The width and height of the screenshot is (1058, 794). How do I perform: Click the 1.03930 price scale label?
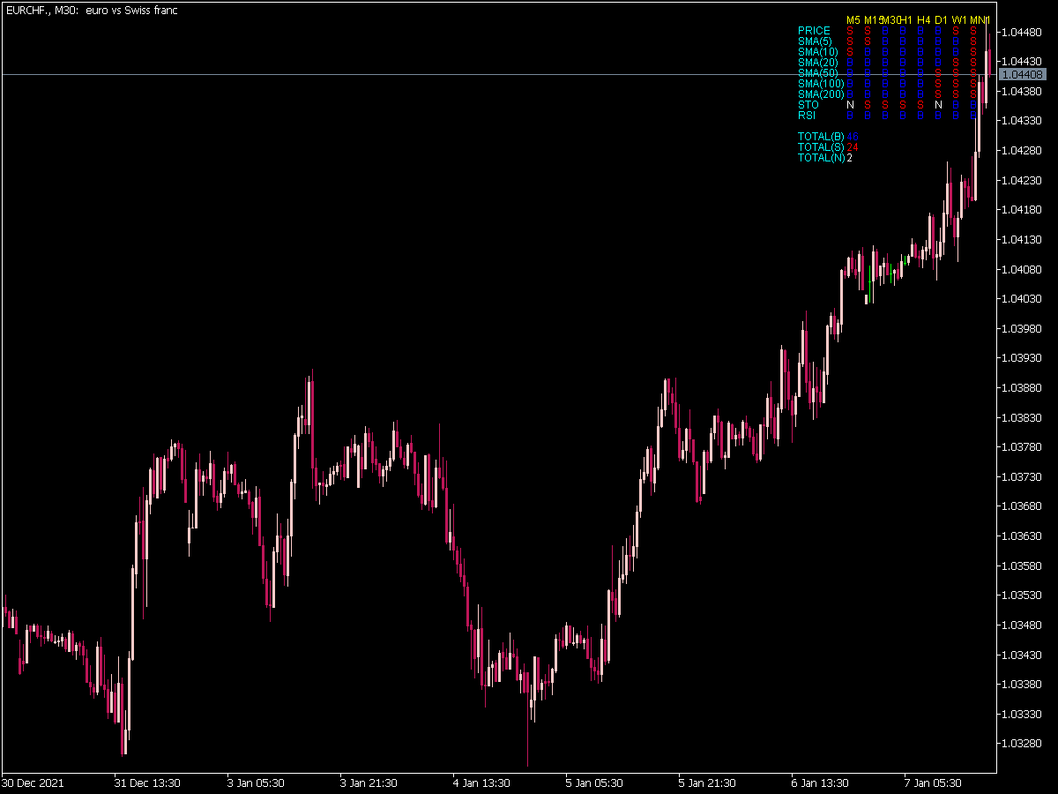click(x=1020, y=358)
